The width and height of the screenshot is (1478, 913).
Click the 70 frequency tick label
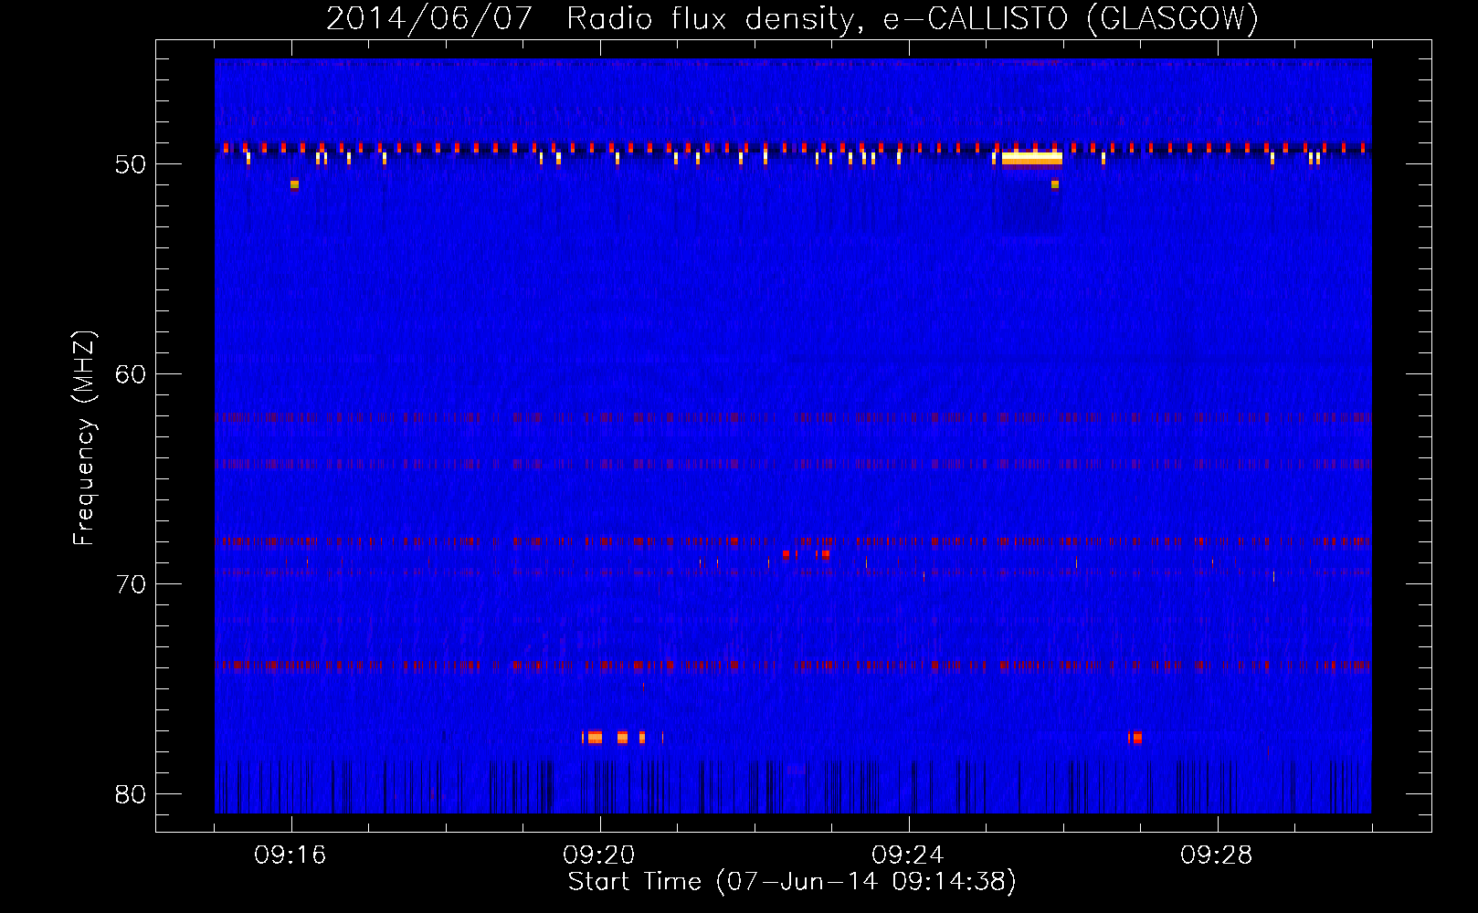131,584
